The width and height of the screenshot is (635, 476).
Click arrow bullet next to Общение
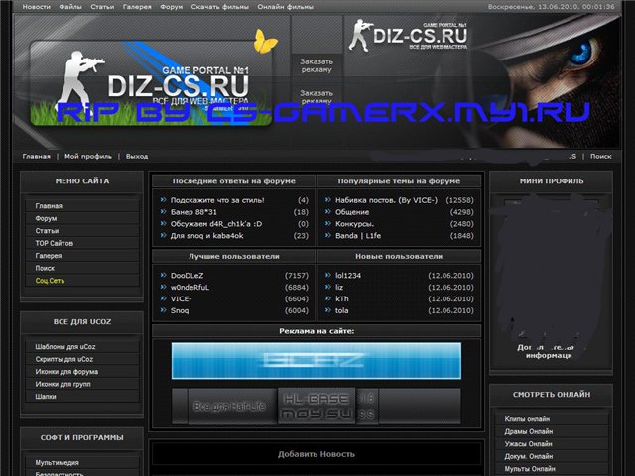tap(328, 211)
